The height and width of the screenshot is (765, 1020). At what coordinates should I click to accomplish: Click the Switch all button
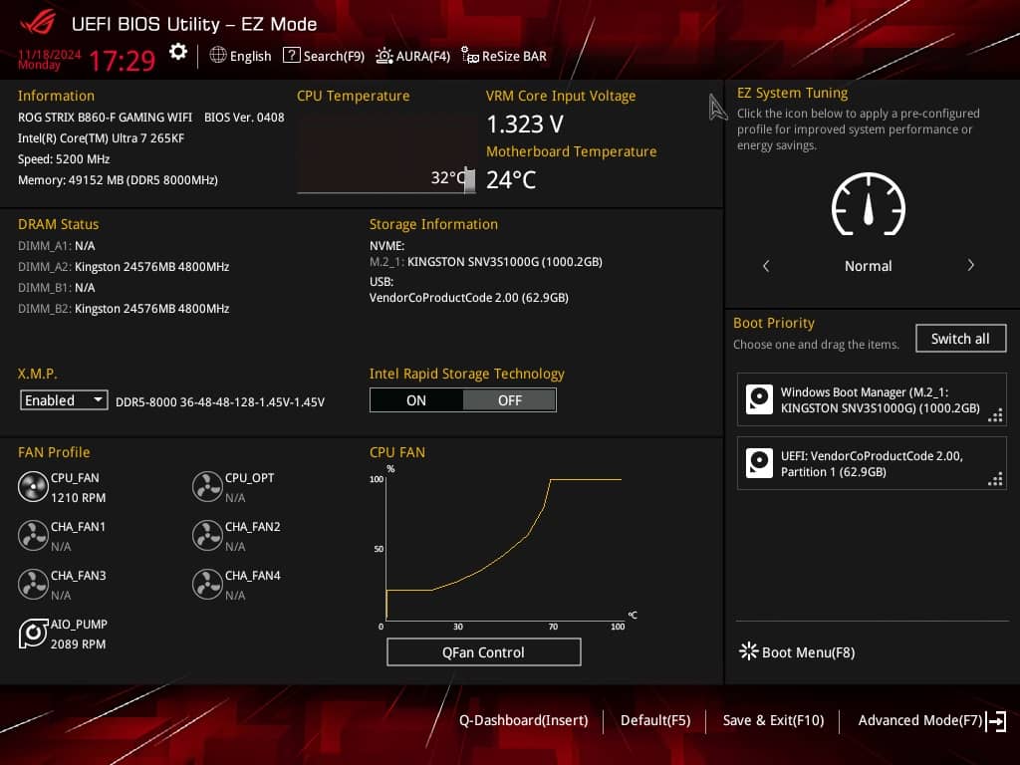960,339
